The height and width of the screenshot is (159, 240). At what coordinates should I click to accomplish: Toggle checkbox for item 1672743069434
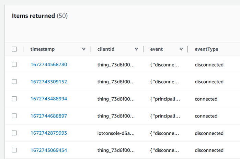(x=14, y=150)
